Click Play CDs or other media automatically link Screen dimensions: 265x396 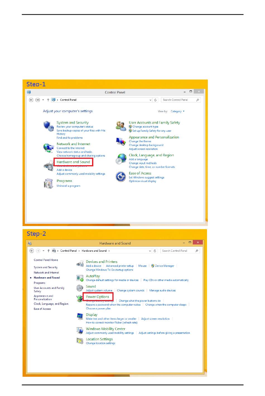click(166, 280)
